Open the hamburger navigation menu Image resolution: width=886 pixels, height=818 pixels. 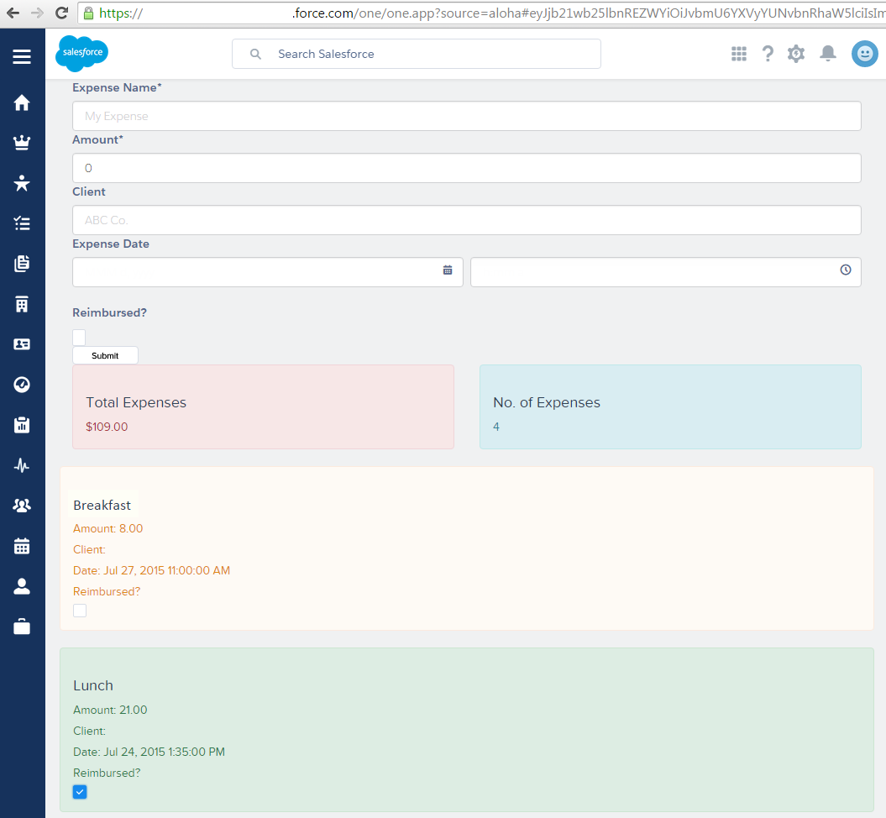(x=22, y=56)
